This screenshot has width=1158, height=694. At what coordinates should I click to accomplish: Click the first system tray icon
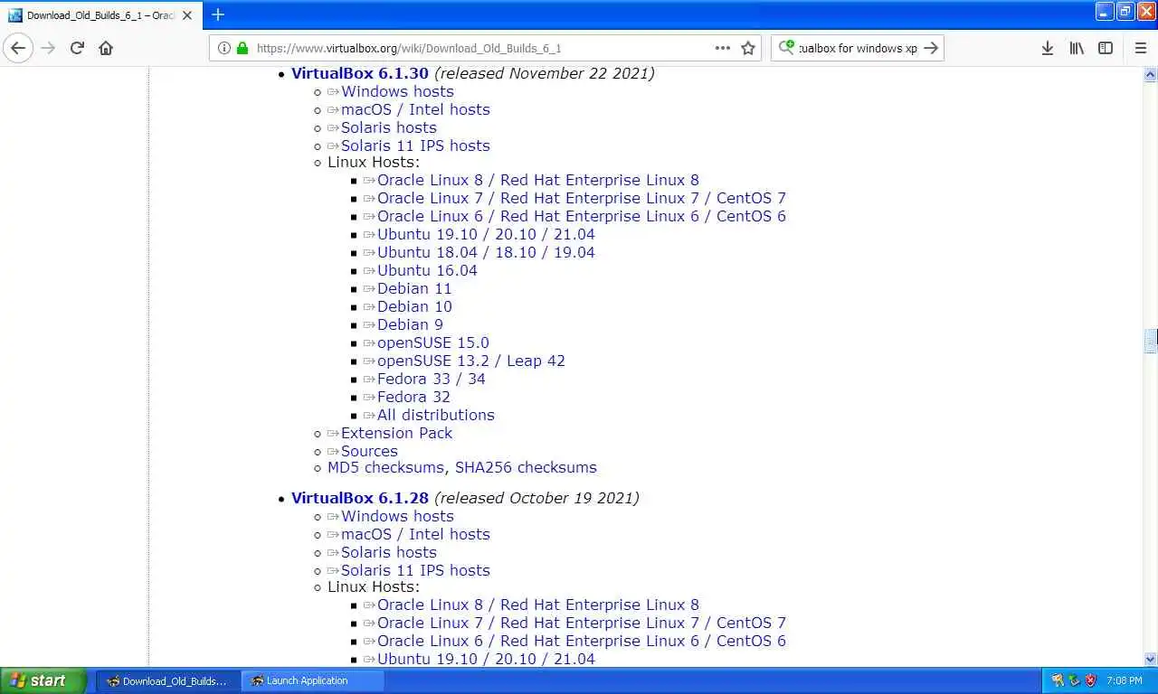(1057, 680)
